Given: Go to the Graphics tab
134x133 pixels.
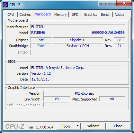Looking at the screenshot, I should click(x=91, y=14).
